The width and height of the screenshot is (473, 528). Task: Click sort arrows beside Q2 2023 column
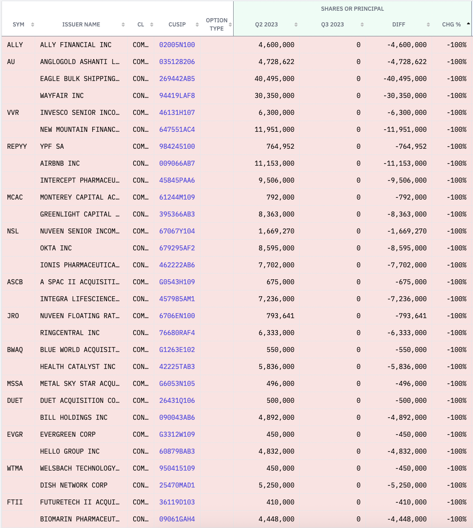point(296,25)
